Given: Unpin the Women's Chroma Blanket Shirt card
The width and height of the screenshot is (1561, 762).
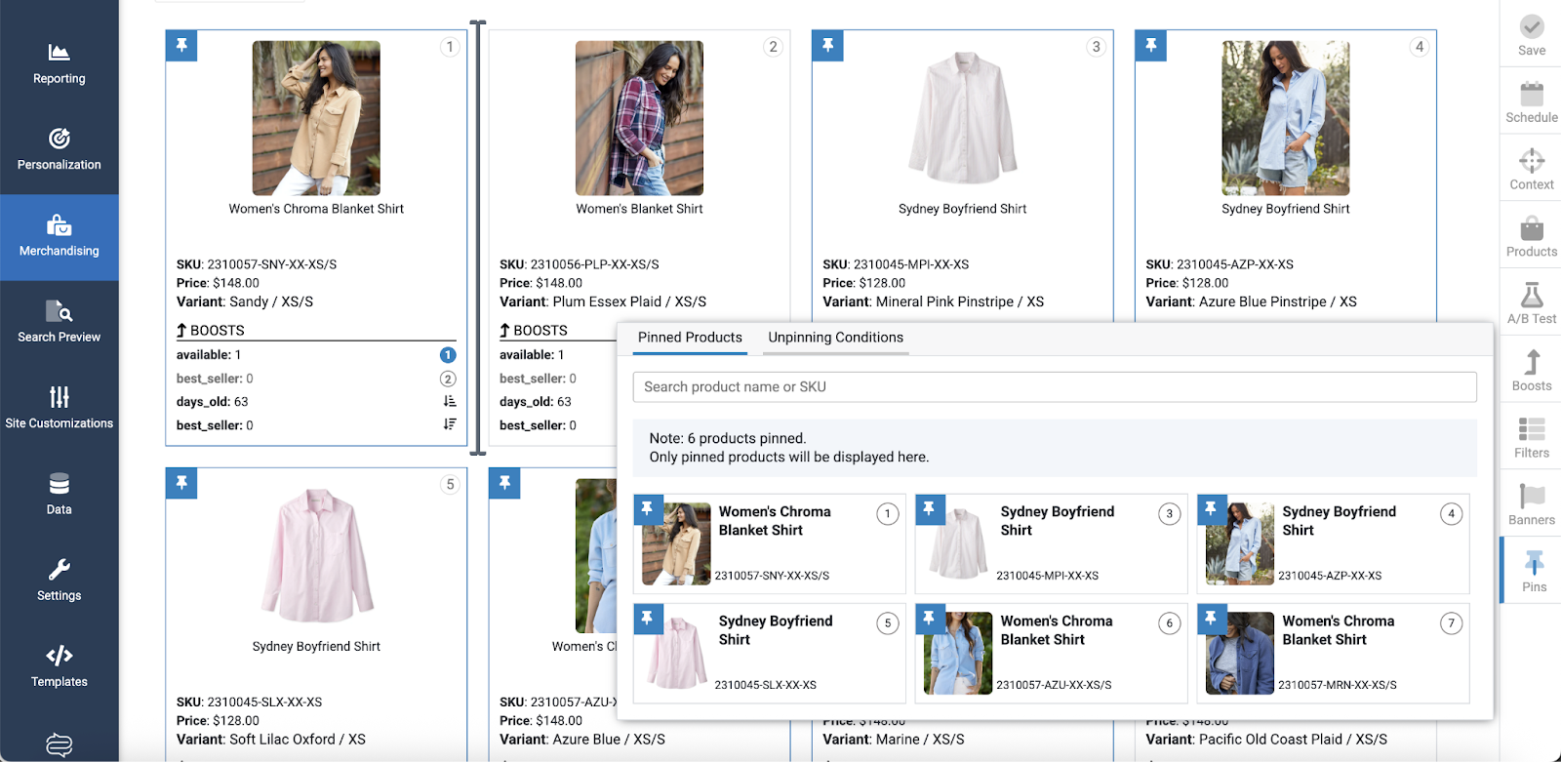Looking at the screenshot, I should 181,45.
